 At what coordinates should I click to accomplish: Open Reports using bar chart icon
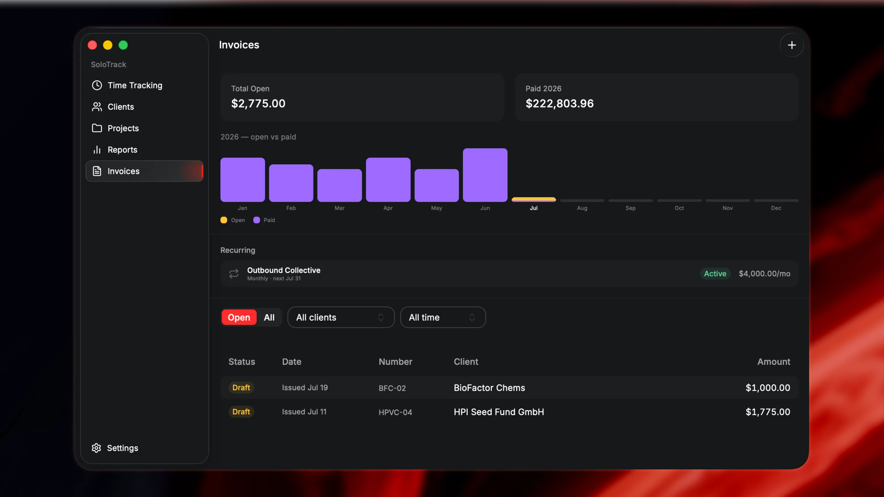tap(97, 150)
